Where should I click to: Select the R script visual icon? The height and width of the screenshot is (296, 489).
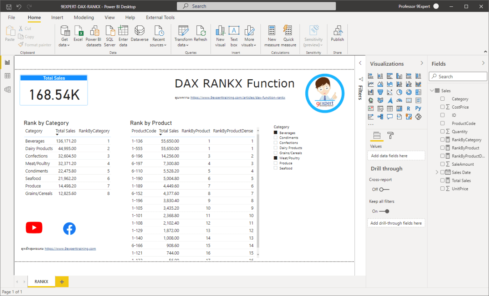[x=409, y=108]
